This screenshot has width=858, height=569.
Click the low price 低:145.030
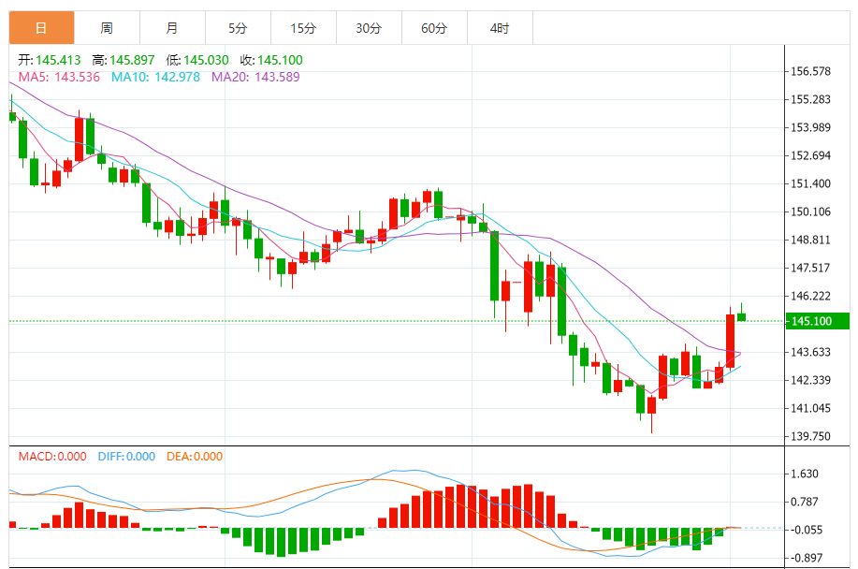197,60
